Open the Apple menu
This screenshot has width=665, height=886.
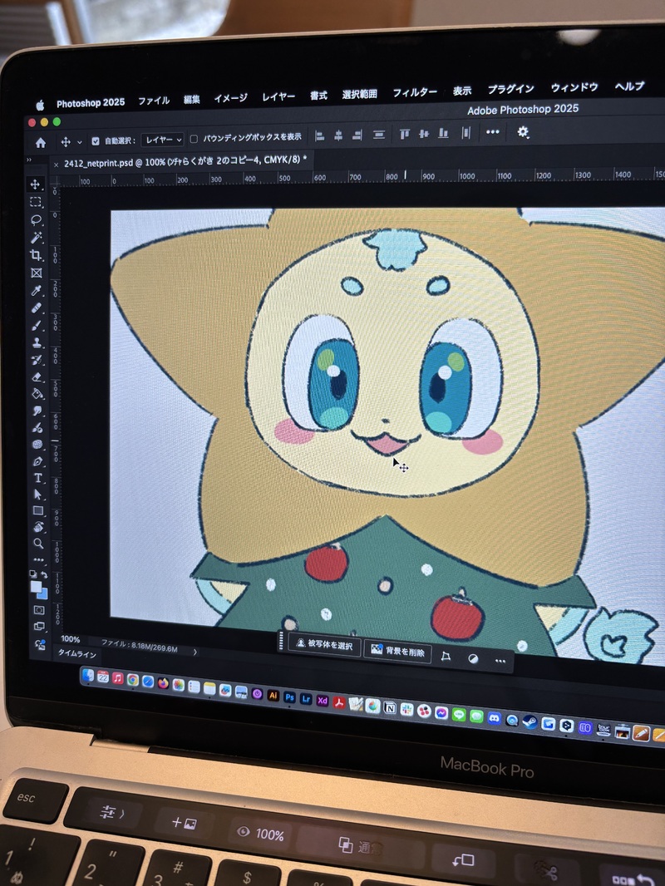point(40,105)
